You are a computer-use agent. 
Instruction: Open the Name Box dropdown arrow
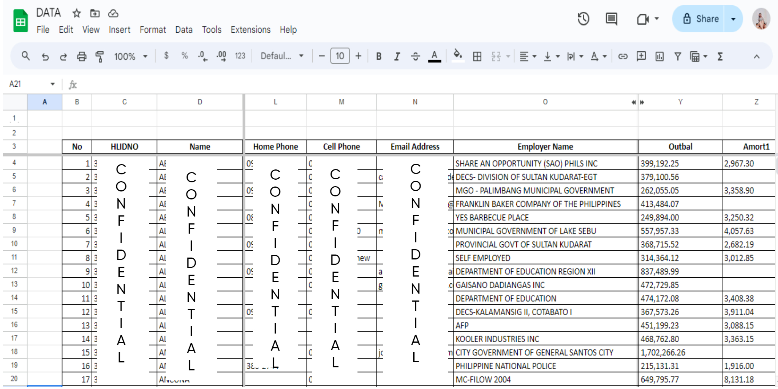[52, 84]
